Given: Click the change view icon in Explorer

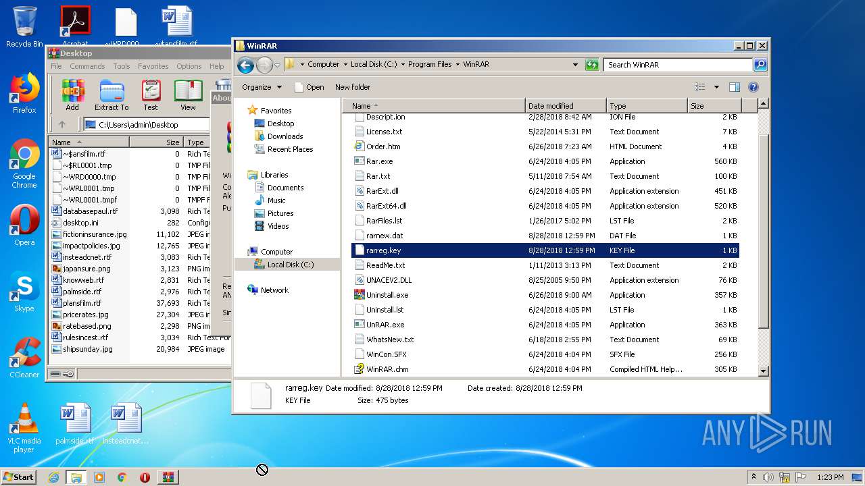Looking at the screenshot, I should tap(700, 87).
